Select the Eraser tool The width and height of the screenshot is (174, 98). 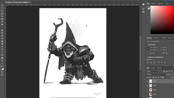tap(2, 36)
